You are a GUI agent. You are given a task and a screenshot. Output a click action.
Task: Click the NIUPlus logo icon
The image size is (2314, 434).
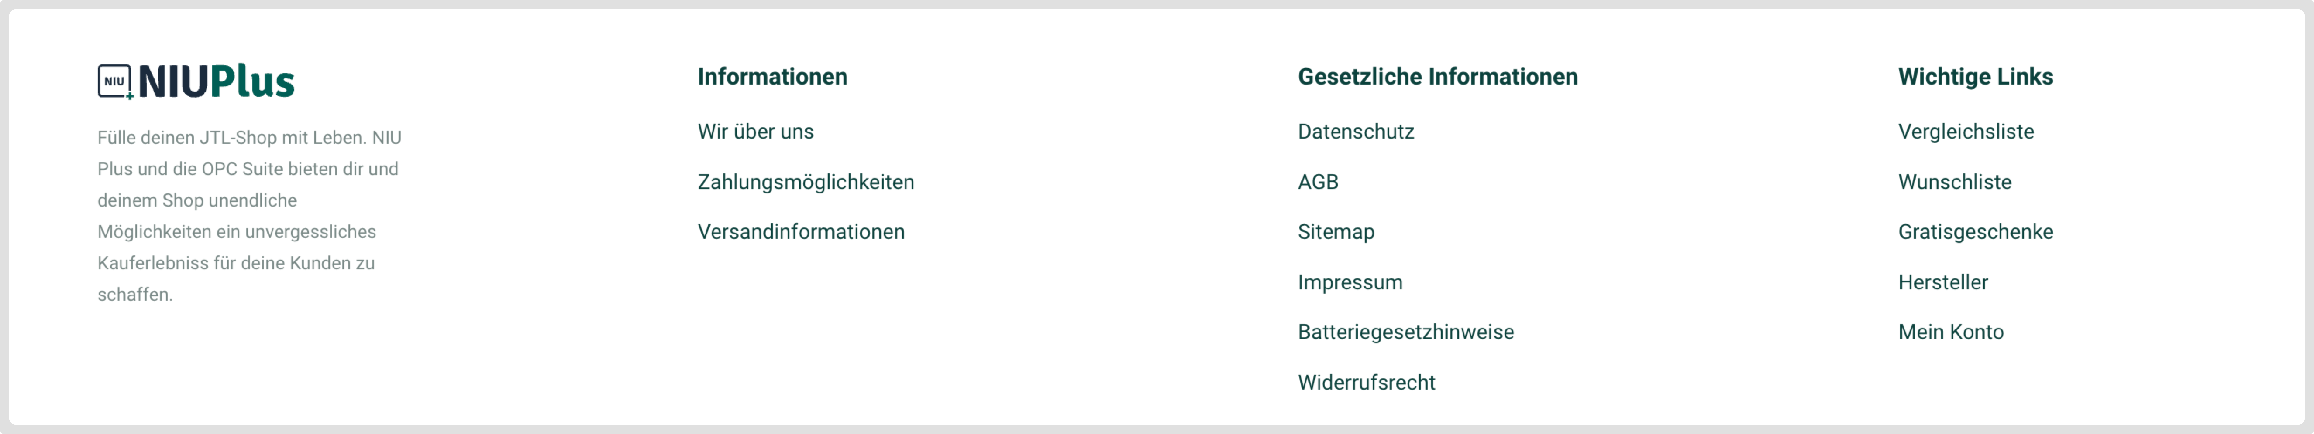(x=114, y=81)
